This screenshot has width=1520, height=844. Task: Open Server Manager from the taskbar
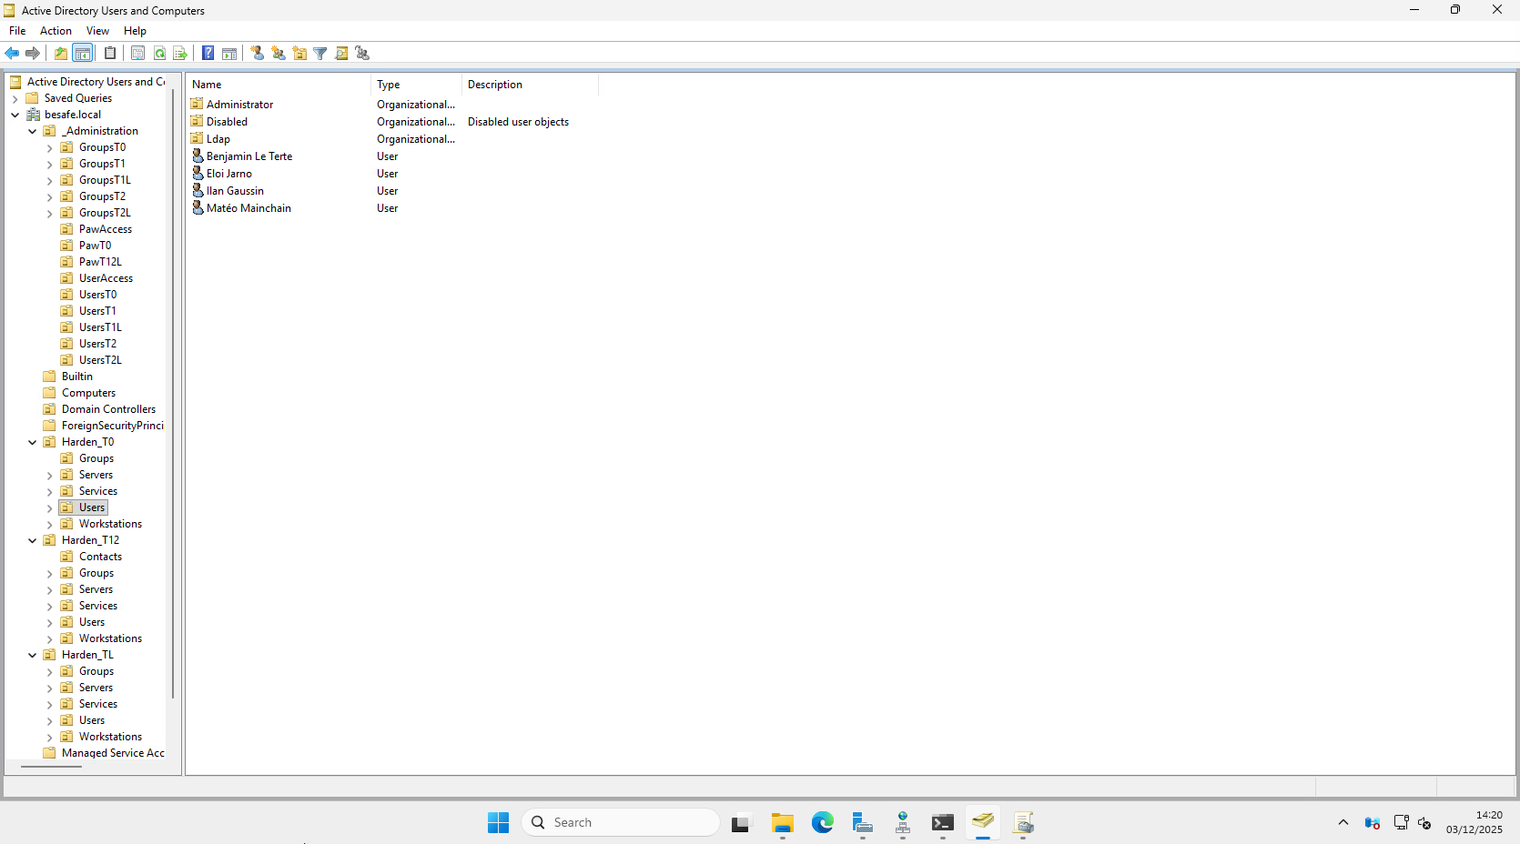point(862,822)
